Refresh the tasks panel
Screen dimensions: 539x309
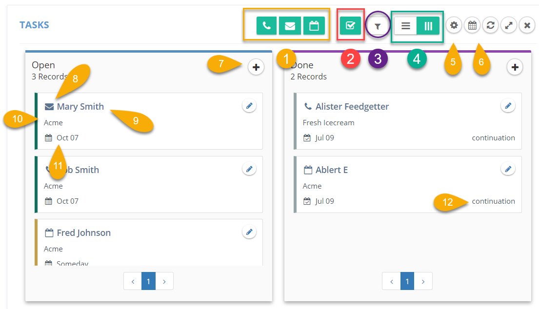pos(491,25)
